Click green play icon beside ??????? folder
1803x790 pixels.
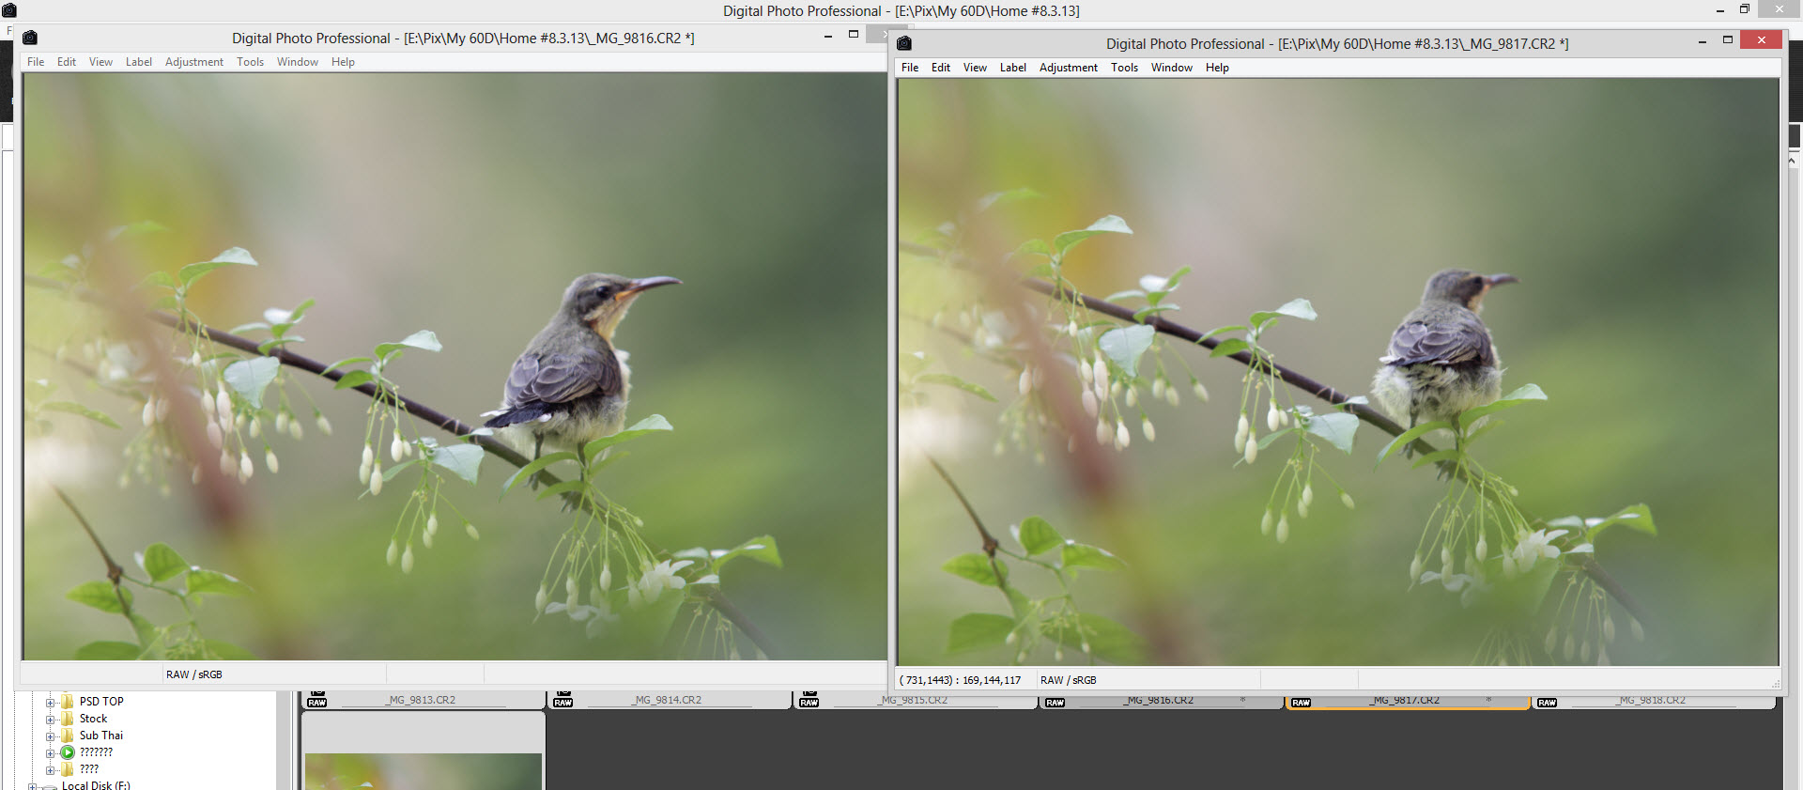click(68, 752)
